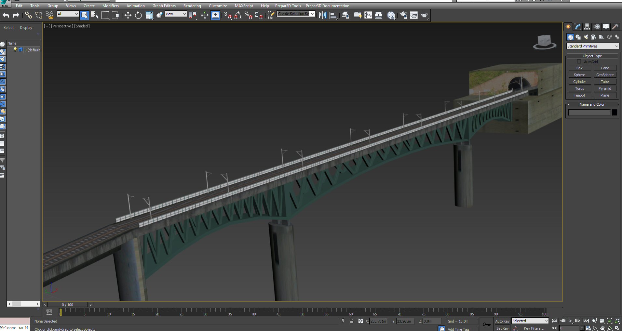Open the Modify panel tab icon
This screenshot has width=622, height=331.
point(577,27)
